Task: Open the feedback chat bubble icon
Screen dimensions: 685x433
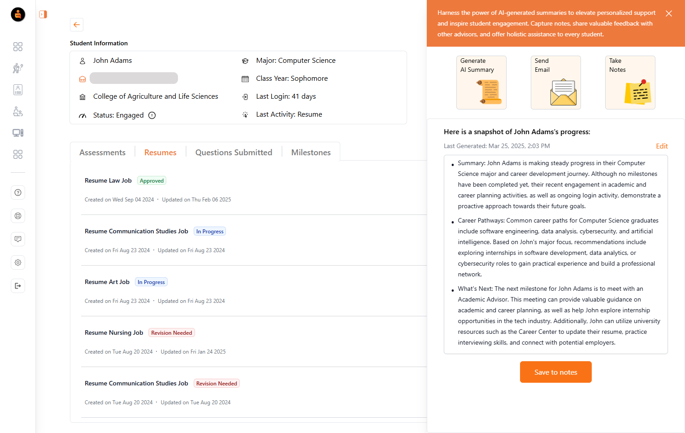Action: [x=18, y=239]
